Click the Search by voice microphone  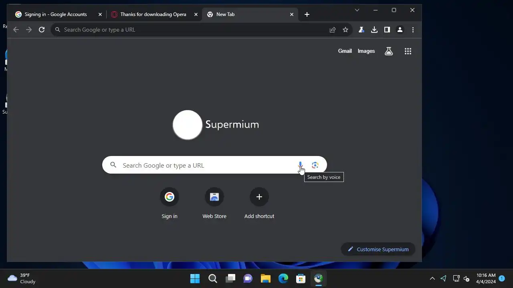(x=300, y=165)
